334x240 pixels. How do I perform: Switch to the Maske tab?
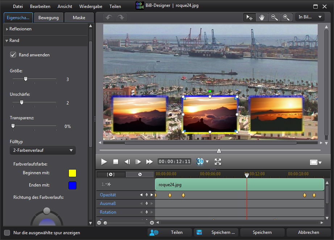pos(79,18)
